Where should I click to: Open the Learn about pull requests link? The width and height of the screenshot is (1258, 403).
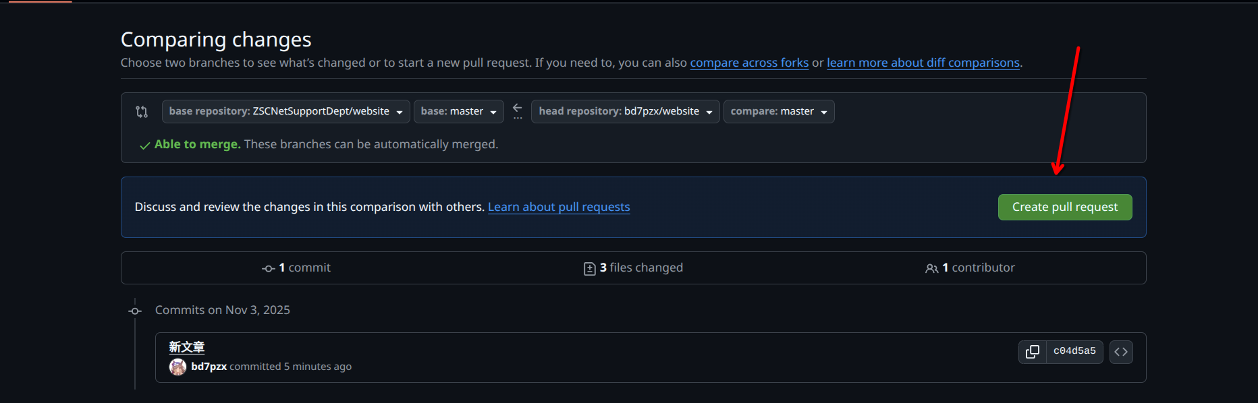[x=559, y=207]
